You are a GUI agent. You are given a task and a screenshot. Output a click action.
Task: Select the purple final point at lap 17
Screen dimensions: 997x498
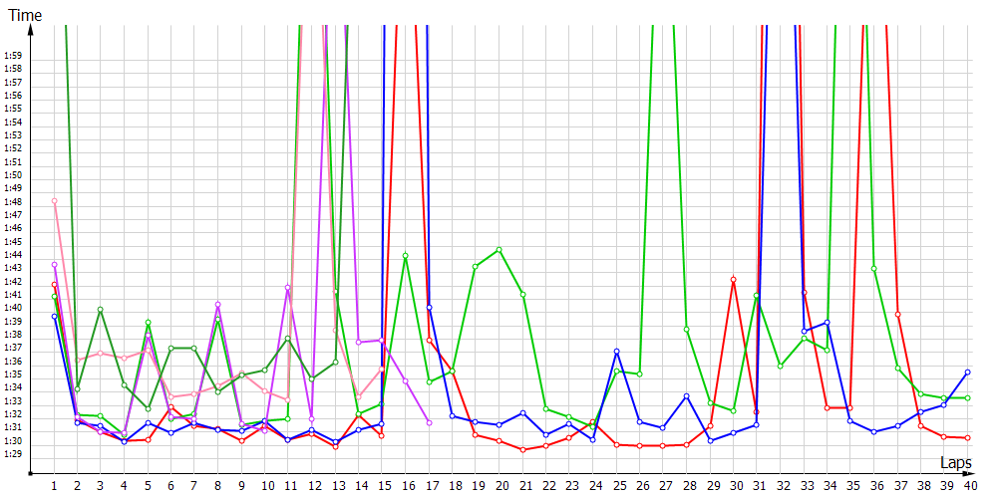pyautogui.click(x=429, y=423)
